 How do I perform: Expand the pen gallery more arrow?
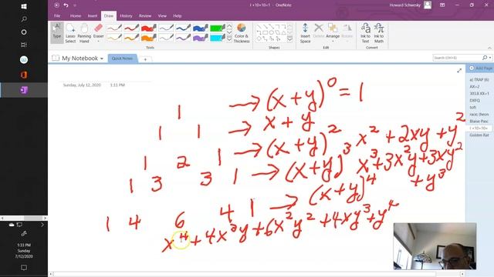(229, 39)
